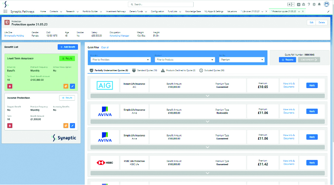Image resolution: width=334 pixels, height=185 pixels.
Task: Click the cloud upload icon in header
Action: [304, 4]
